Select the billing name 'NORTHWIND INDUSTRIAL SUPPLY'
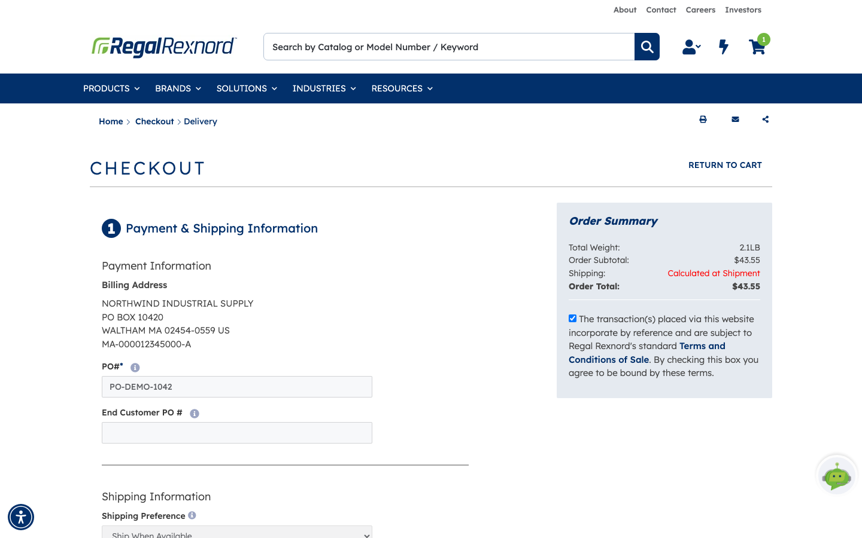Viewport: 862px width, 538px height. pyautogui.click(x=178, y=304)
